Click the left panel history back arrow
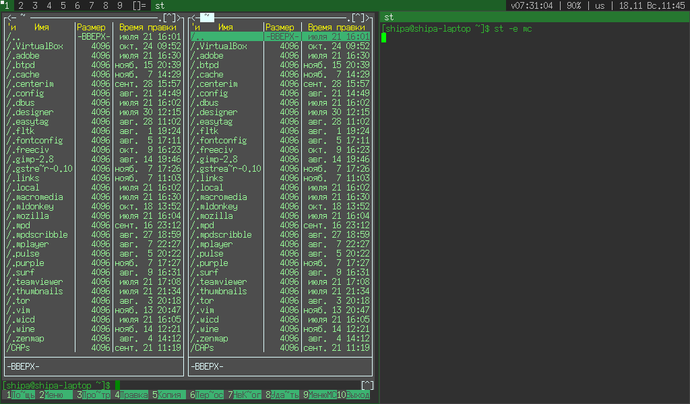Image resolution: width=690 pixels, height=404 pixels. pyautogui.click(x=9, y=17)
